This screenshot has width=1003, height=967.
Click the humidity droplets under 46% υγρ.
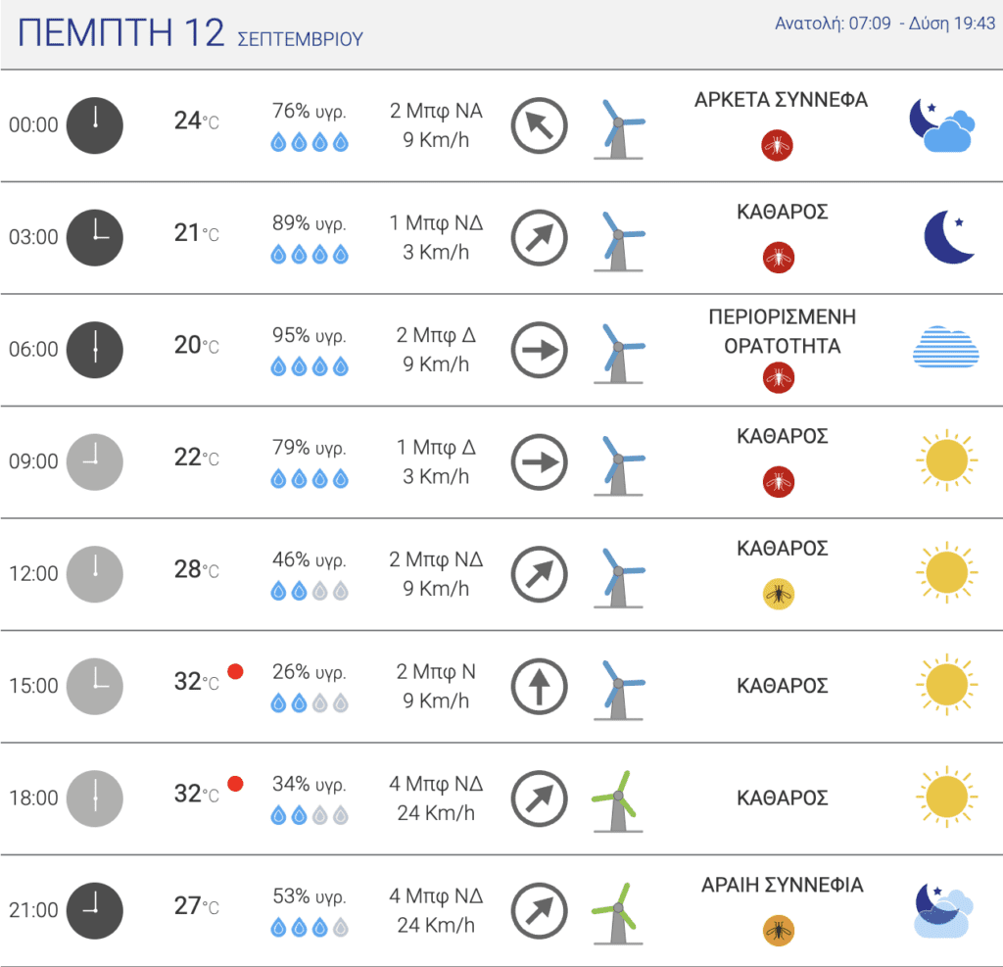point(310,591)
